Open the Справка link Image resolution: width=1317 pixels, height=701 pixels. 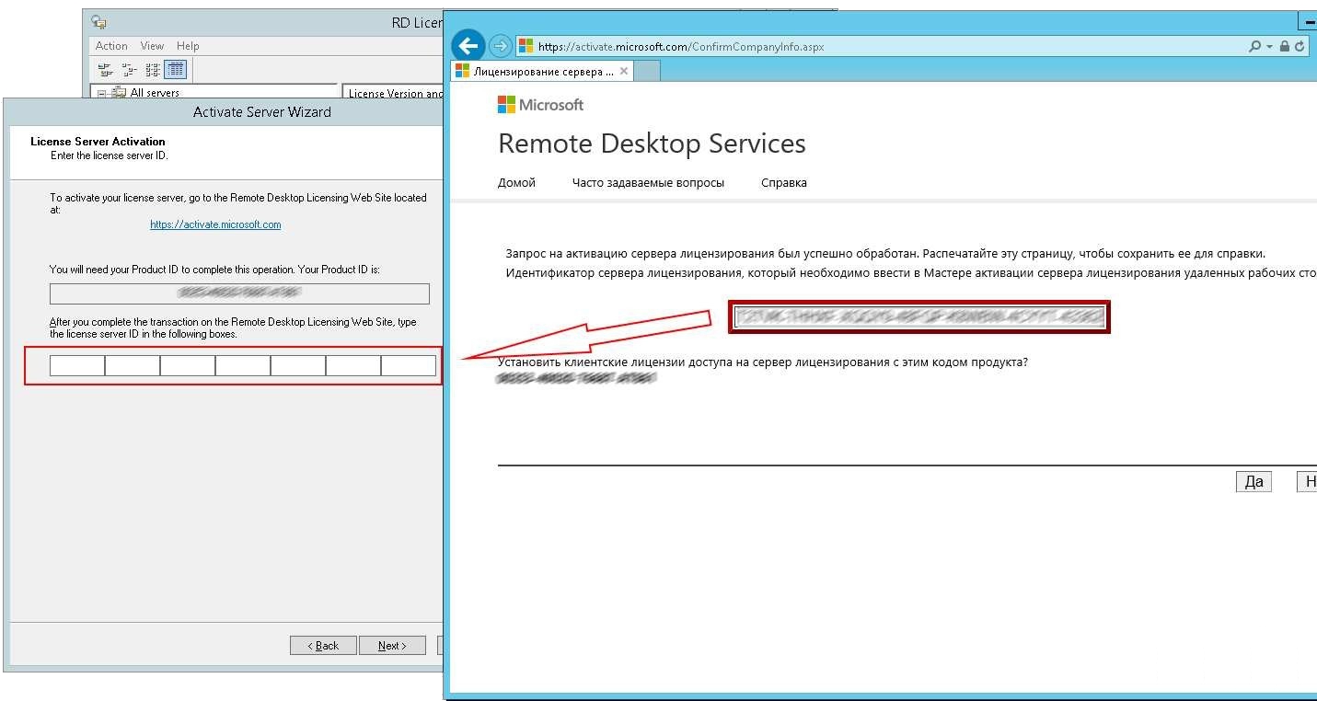784,183
